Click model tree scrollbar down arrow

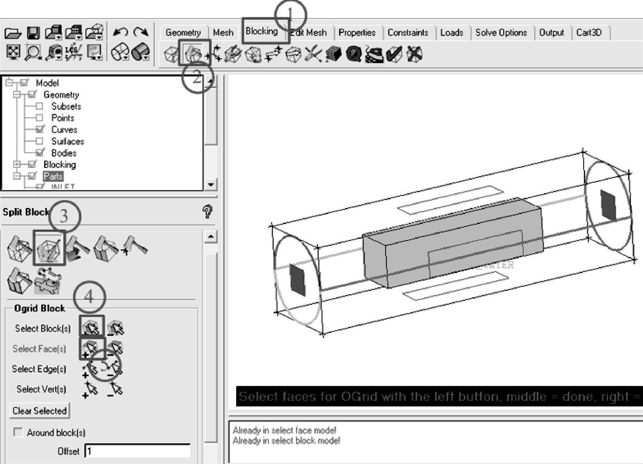[x=211, y=185]
